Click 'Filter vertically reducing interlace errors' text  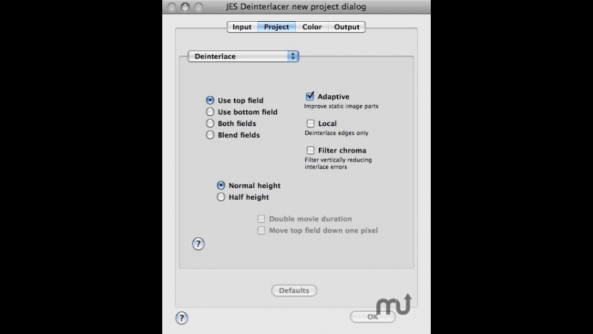[339, 164]
